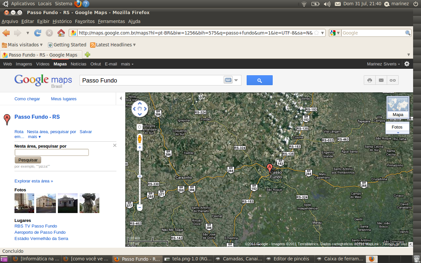Viewport: 421px width, 263px height.
Task: Open a new tab with plus icon
Action: tap(87, 55)
